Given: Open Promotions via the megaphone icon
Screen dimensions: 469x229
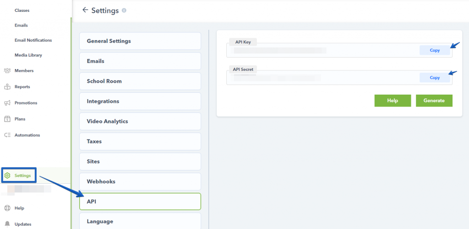Looking at the screenshot, I should coord(7,103).
